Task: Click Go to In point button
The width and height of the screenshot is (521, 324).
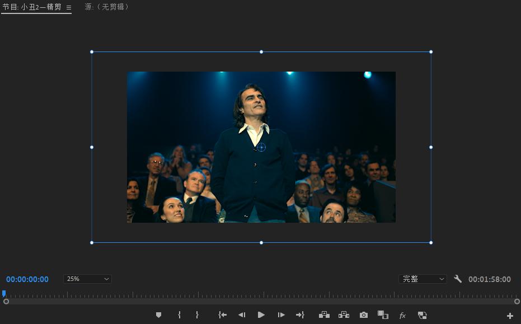Action: 222,314
